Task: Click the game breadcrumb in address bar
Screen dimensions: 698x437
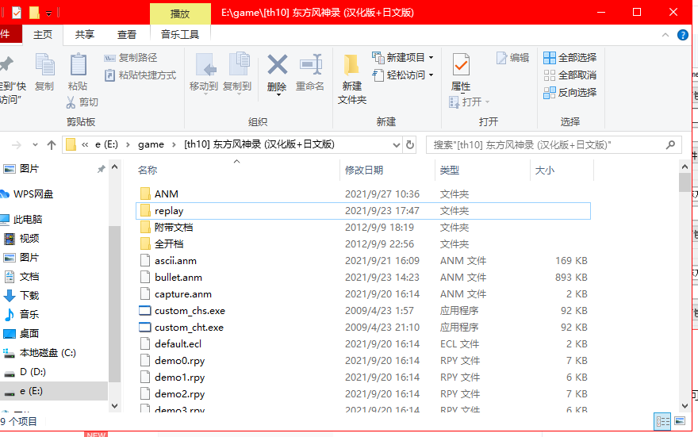Action: coord(151,144)
